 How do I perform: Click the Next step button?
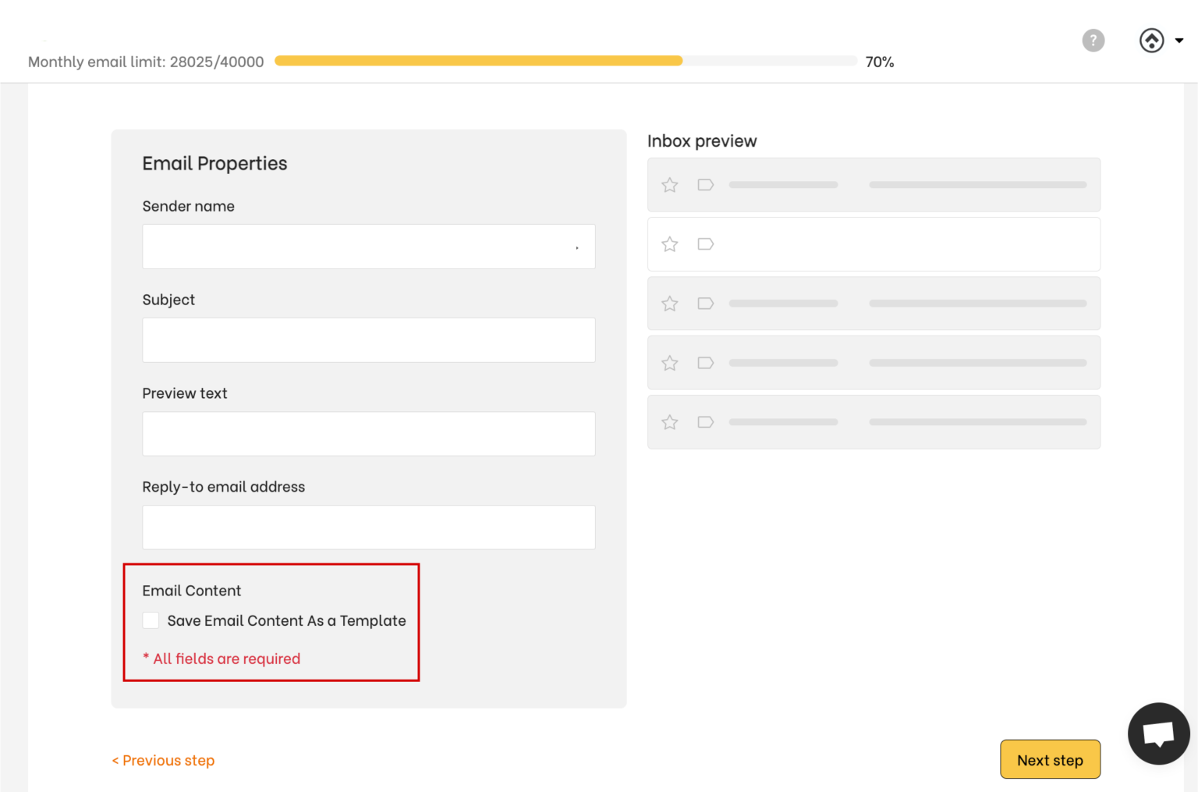[1050, 759]
